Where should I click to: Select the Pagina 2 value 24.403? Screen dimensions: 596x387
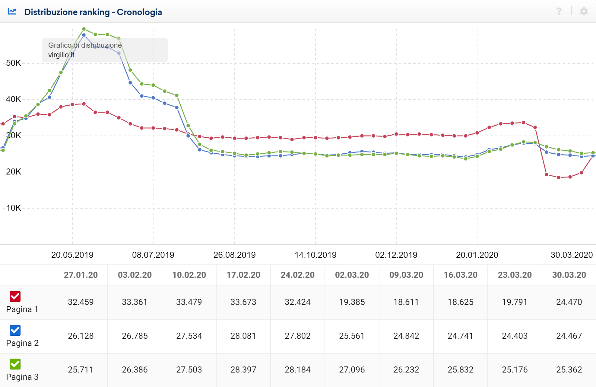coord(515,336)
